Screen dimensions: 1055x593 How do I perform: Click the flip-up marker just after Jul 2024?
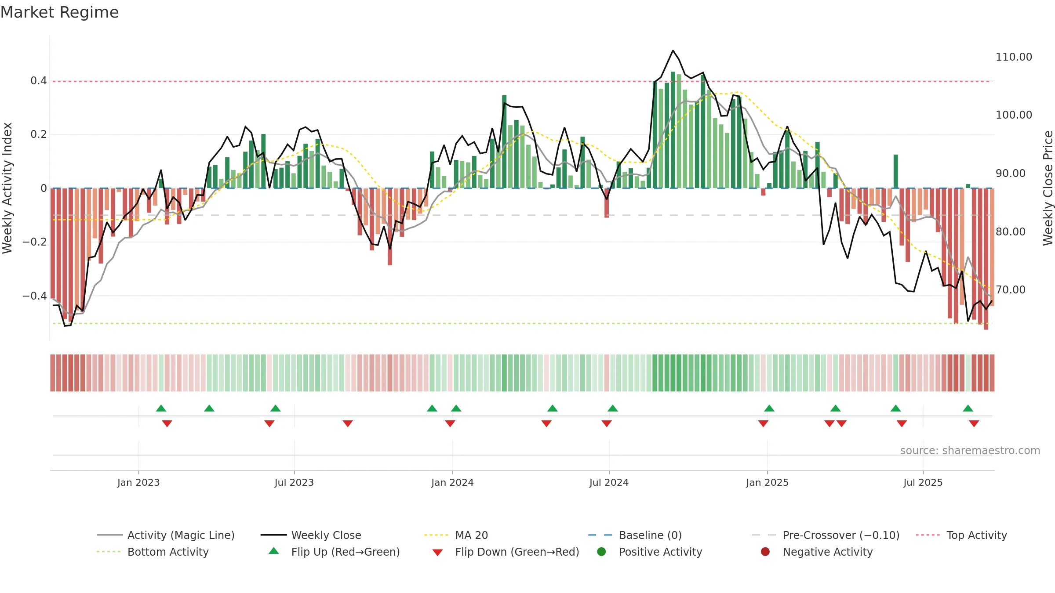coord(612,408)
